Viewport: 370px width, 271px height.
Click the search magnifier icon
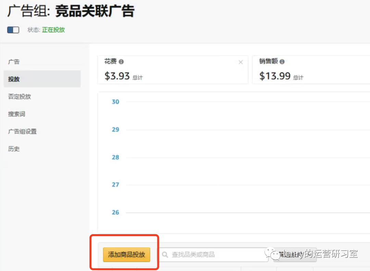(165, 255)
